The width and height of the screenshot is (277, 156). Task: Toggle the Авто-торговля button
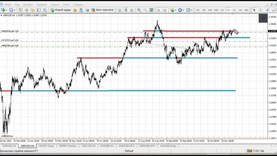coord(102,10)
